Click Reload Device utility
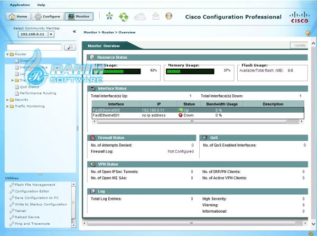The height and width of the screenshot is (236, 317). point(27,217)
